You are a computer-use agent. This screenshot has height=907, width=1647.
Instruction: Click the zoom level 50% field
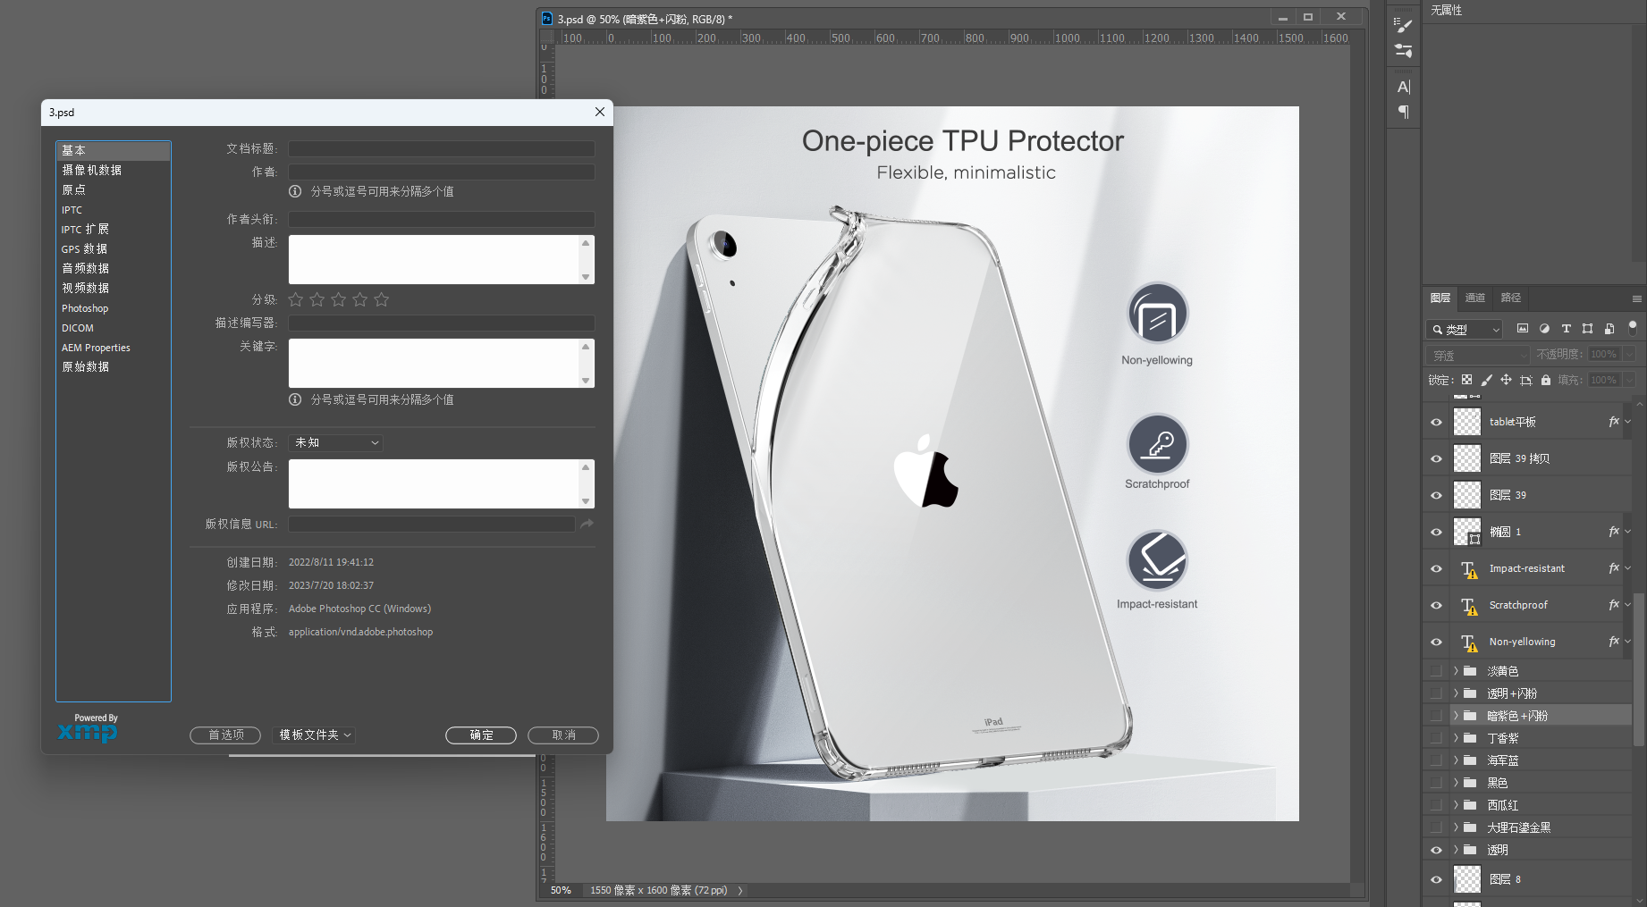562,890
